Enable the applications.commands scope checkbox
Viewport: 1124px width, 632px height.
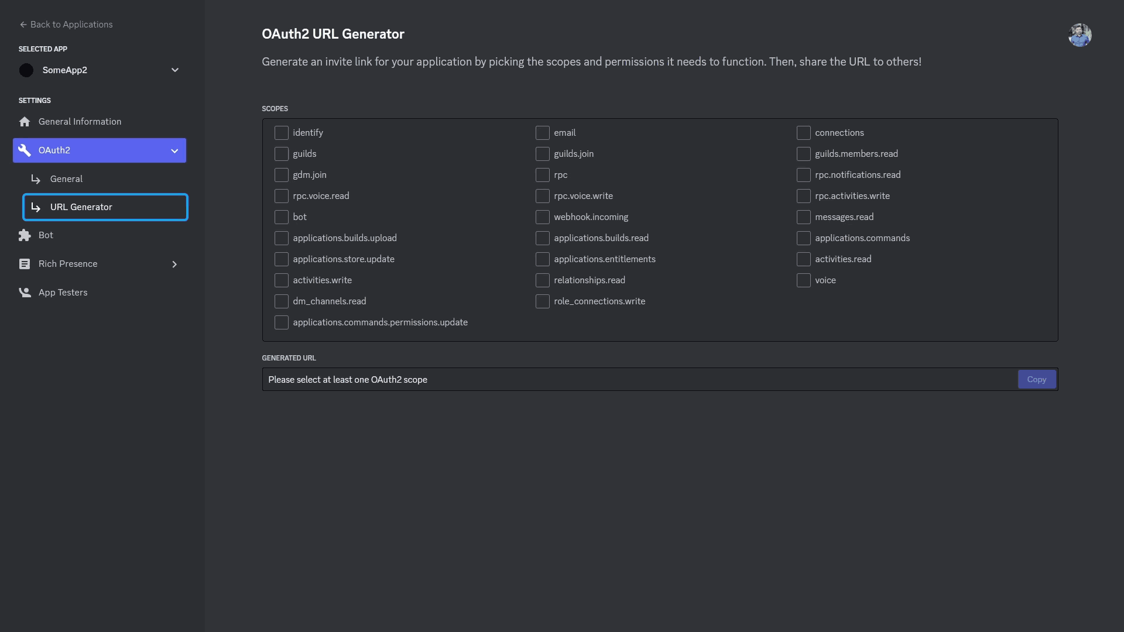(x=803, y=238)
